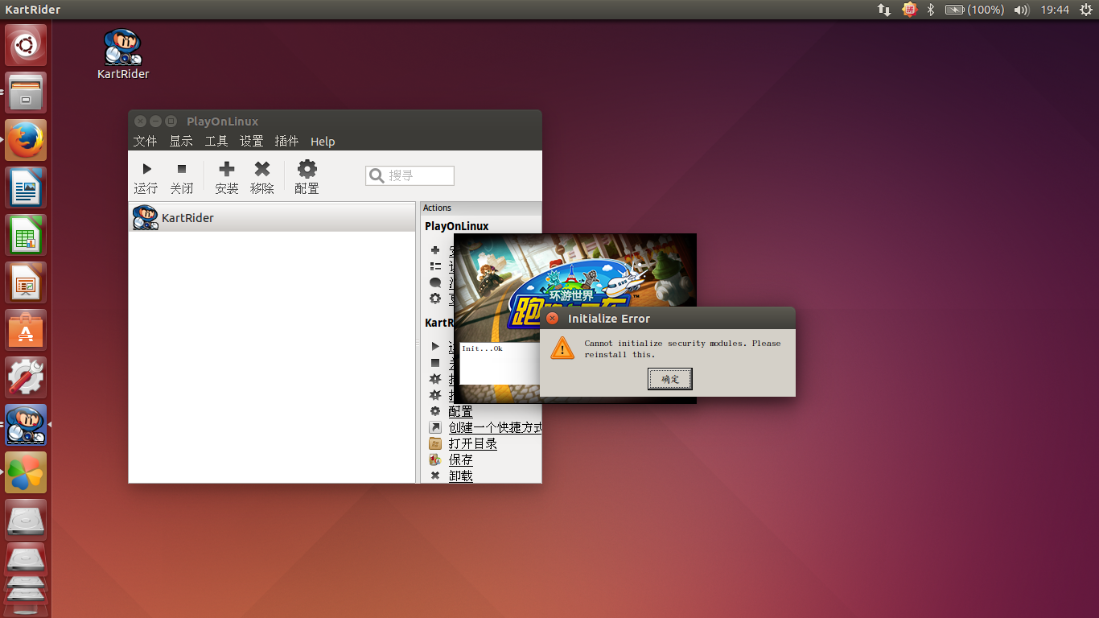The image size is (1099, 618).
Task: Click the folder icon beside 打开目录
Action: (435, 443)
